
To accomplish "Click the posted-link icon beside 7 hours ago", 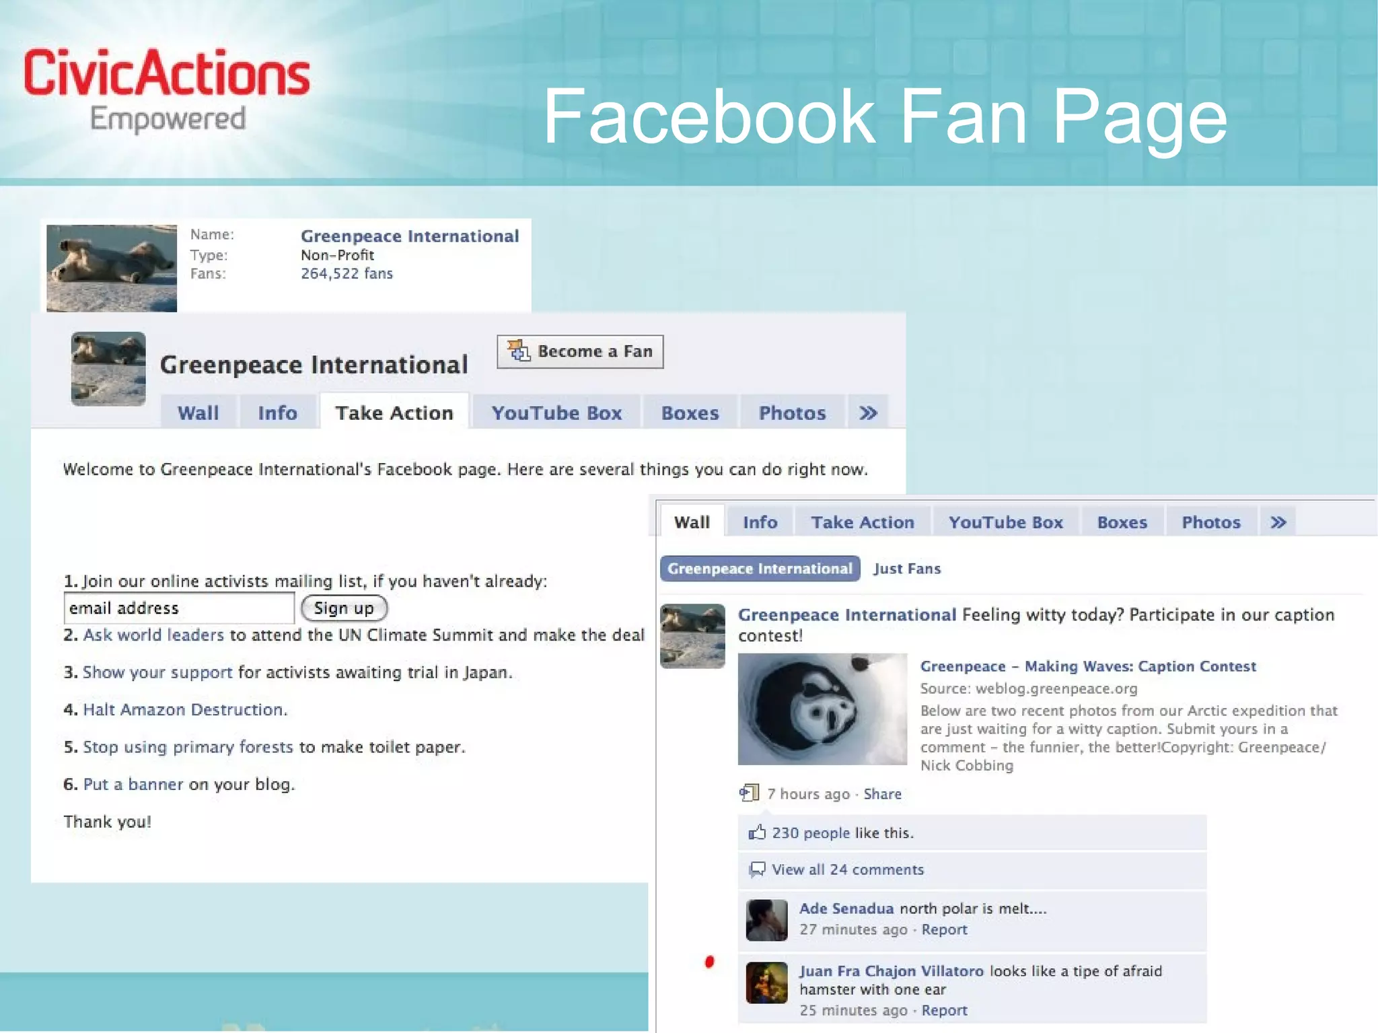I will tap(749, 793).
